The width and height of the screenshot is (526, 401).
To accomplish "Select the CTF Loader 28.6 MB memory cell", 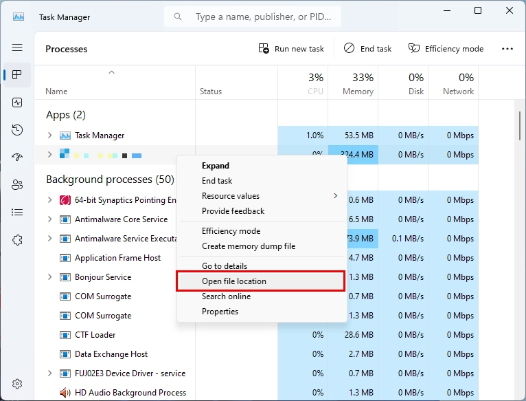I will 353,335.
